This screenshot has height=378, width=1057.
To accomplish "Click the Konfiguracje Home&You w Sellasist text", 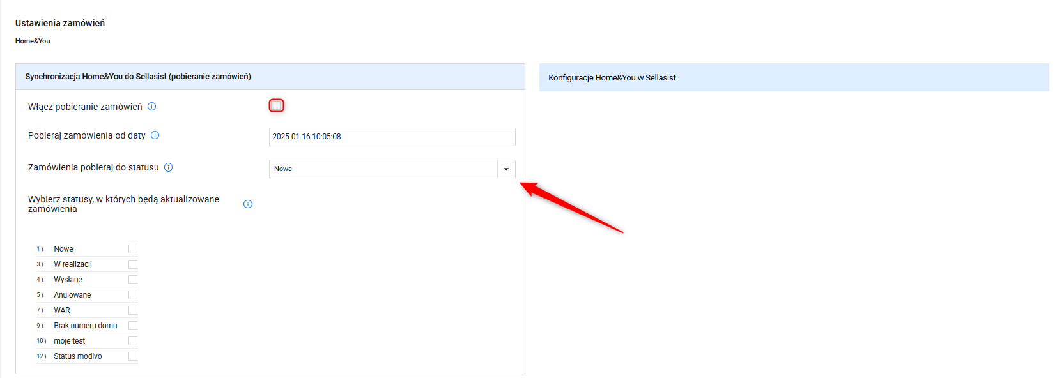I will coord(613,78).
